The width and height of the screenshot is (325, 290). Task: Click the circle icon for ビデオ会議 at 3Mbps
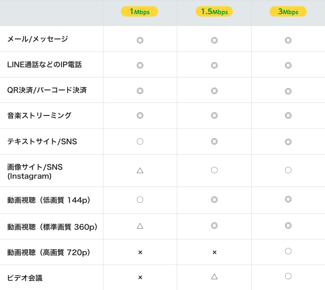(x=288, y=276)
